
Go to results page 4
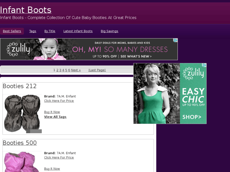click(x=63, y=70)
